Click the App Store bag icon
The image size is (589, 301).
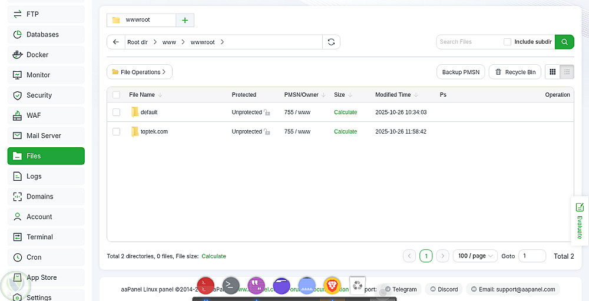pyautogui.click(x=17, y=277)
